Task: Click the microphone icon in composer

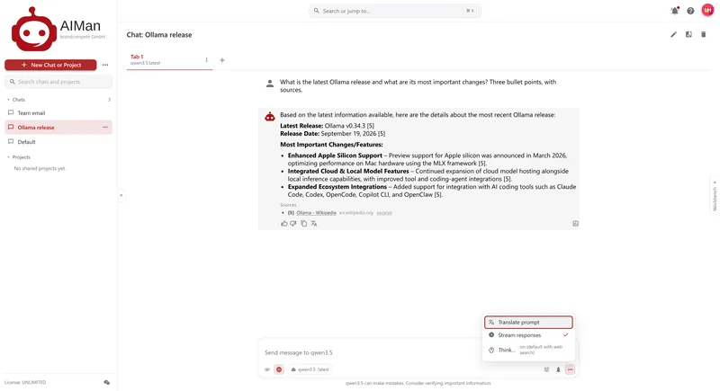Action: 558,369
